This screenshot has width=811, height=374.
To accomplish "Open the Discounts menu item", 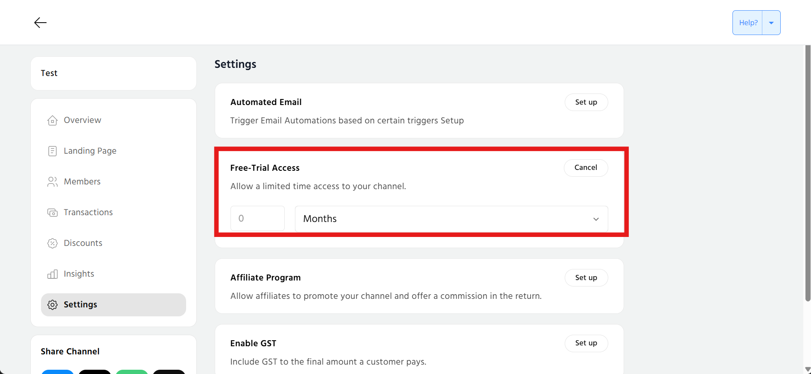I will click(x=83, y=243).
